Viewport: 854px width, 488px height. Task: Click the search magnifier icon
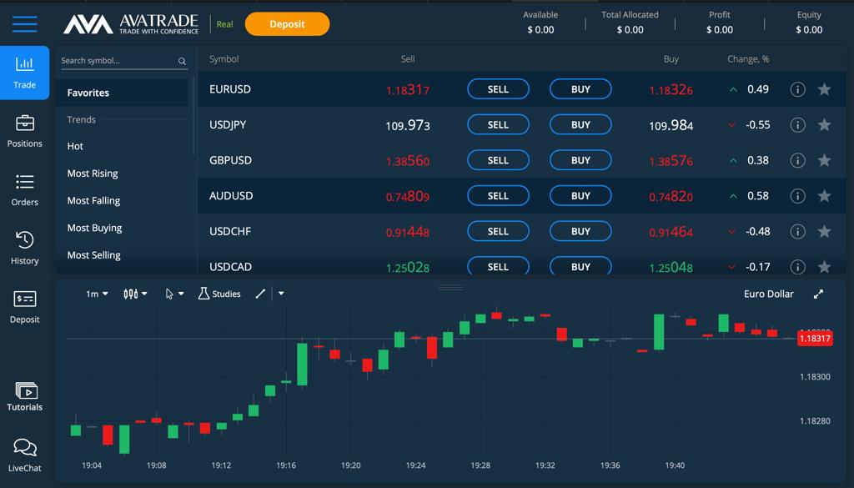coord(182,61)
